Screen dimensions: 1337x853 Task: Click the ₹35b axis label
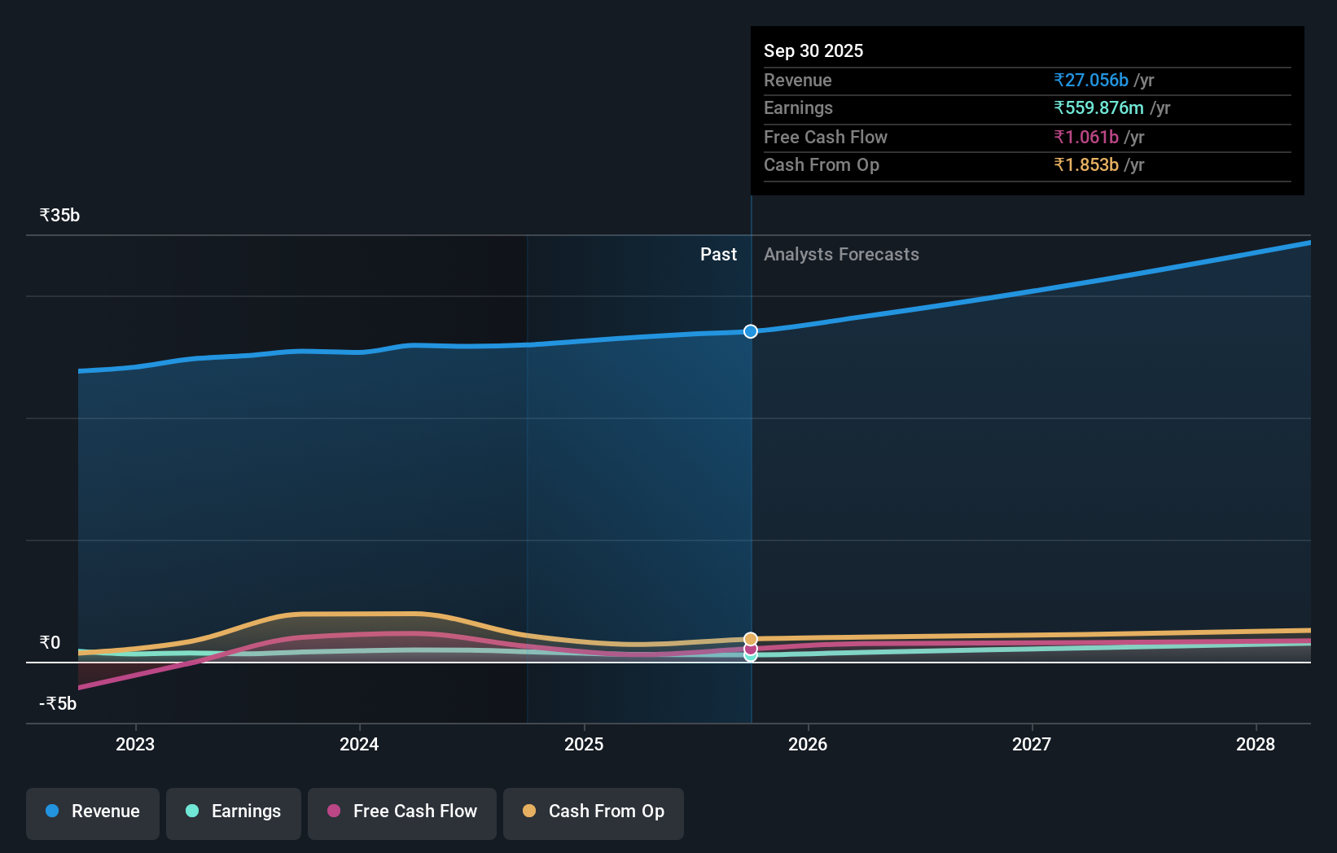[x=59, y=215]
